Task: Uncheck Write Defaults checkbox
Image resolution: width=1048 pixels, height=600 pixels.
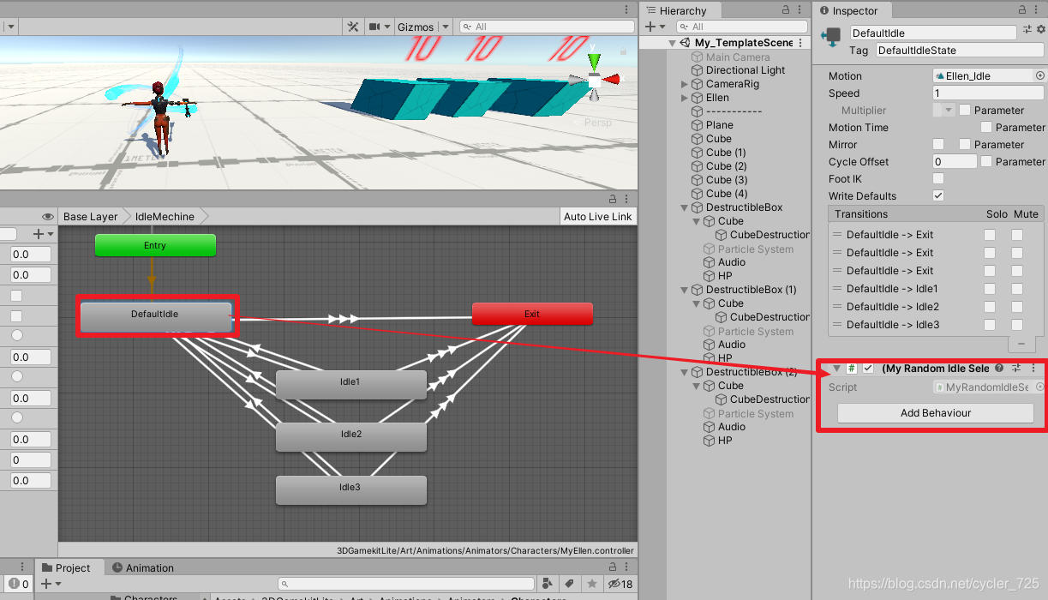Action: (x=938, y=195)
